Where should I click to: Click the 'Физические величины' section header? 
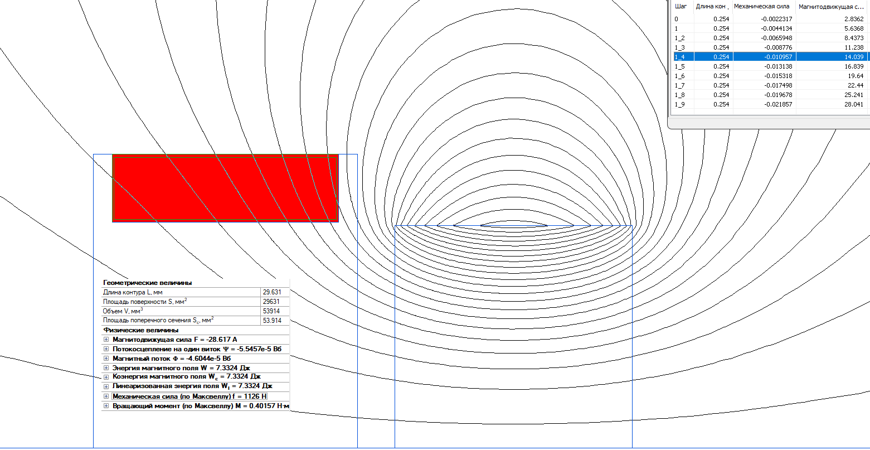(x=141, y=330)
